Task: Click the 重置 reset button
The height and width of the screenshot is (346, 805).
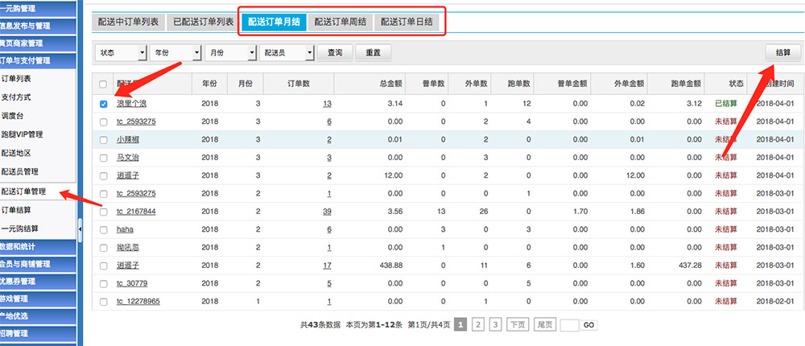Action: pyautogui.click(x=374, y=52)
